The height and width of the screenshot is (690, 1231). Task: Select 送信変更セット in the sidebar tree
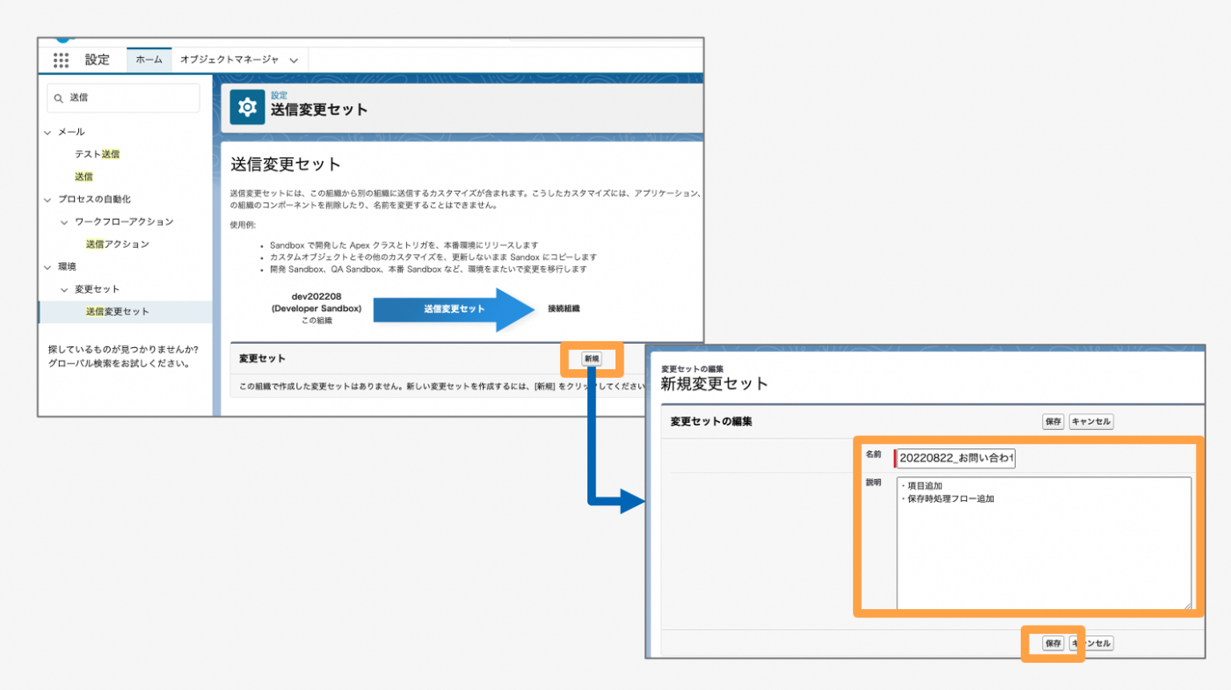[x=117, y=312]
